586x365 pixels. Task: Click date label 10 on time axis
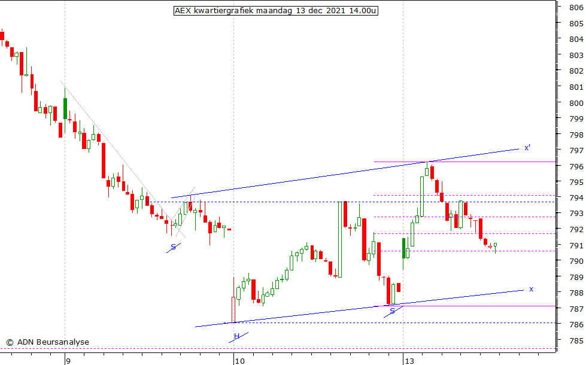coord(239,361)
